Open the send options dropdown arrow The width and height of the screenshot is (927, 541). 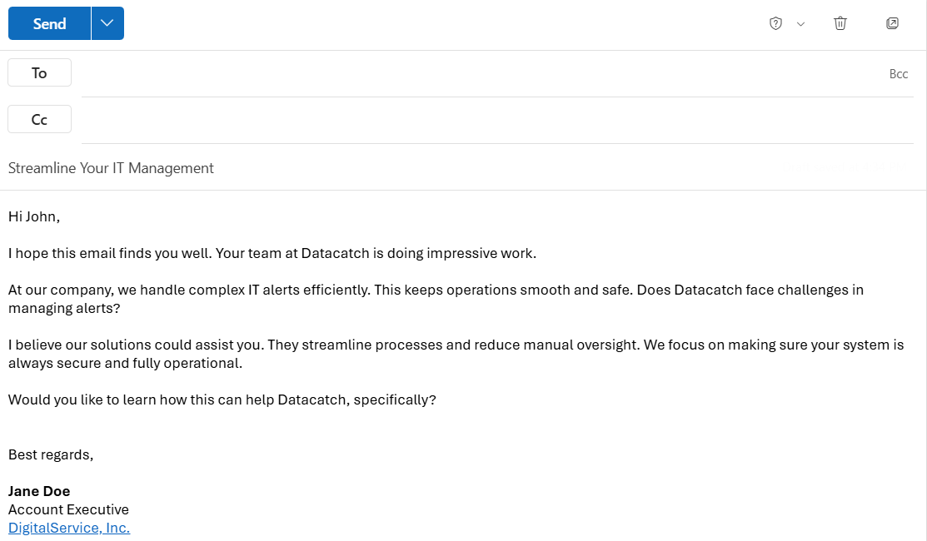107,23
